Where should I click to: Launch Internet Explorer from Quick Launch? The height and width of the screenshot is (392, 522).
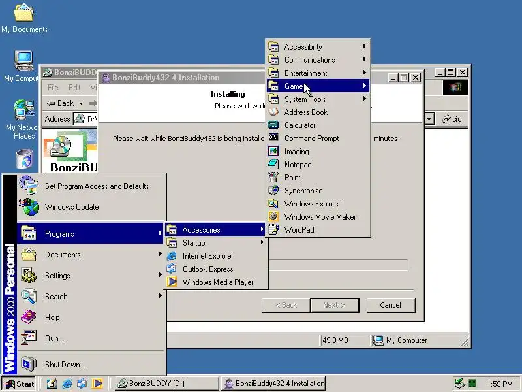coord(67,384)
